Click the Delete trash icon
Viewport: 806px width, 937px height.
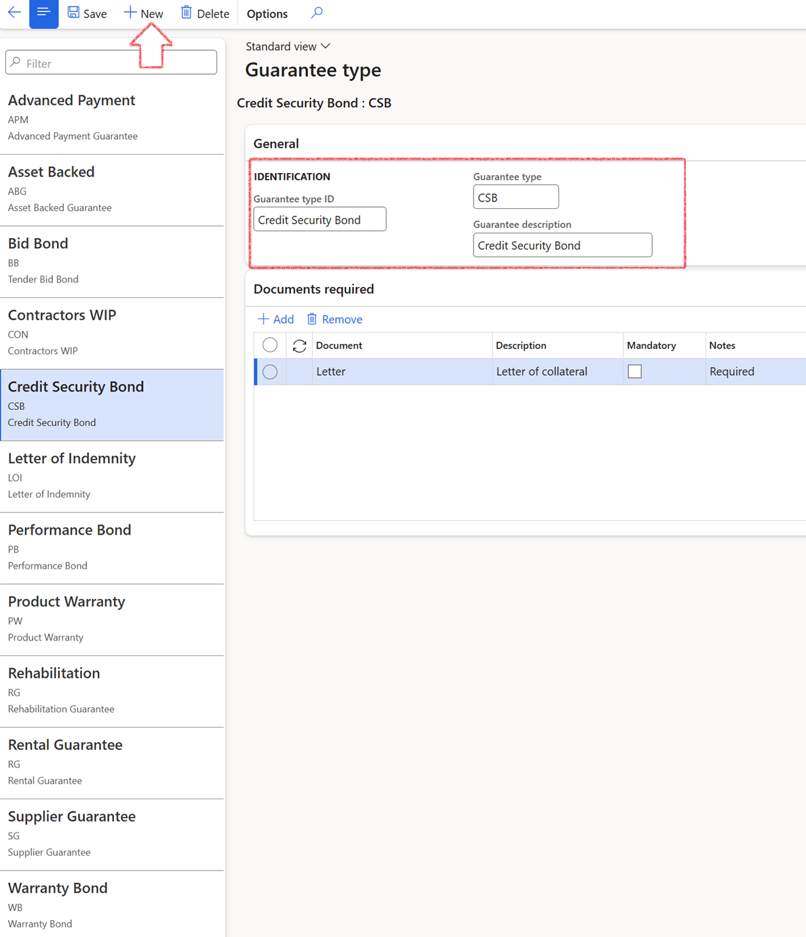pyautogui.click(x=187, y=13)
